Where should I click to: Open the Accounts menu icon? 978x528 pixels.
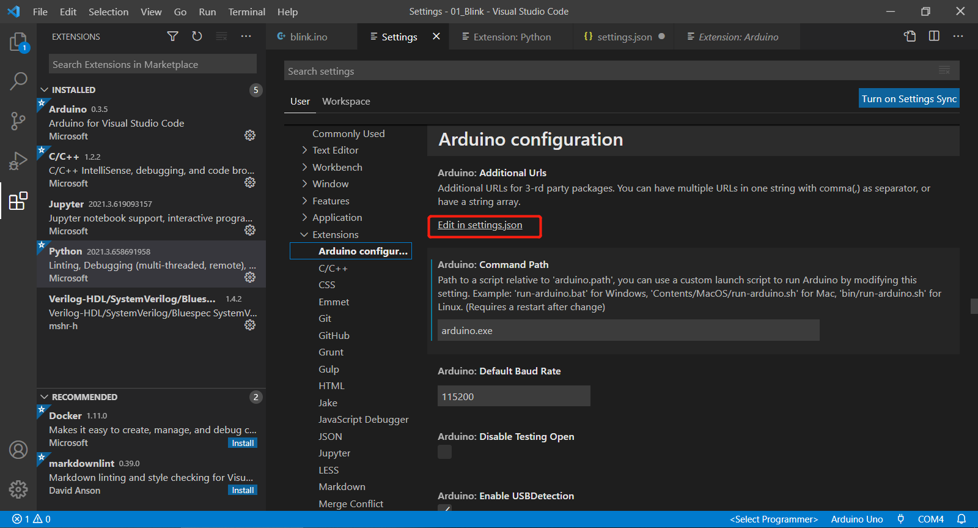[18, 450]
